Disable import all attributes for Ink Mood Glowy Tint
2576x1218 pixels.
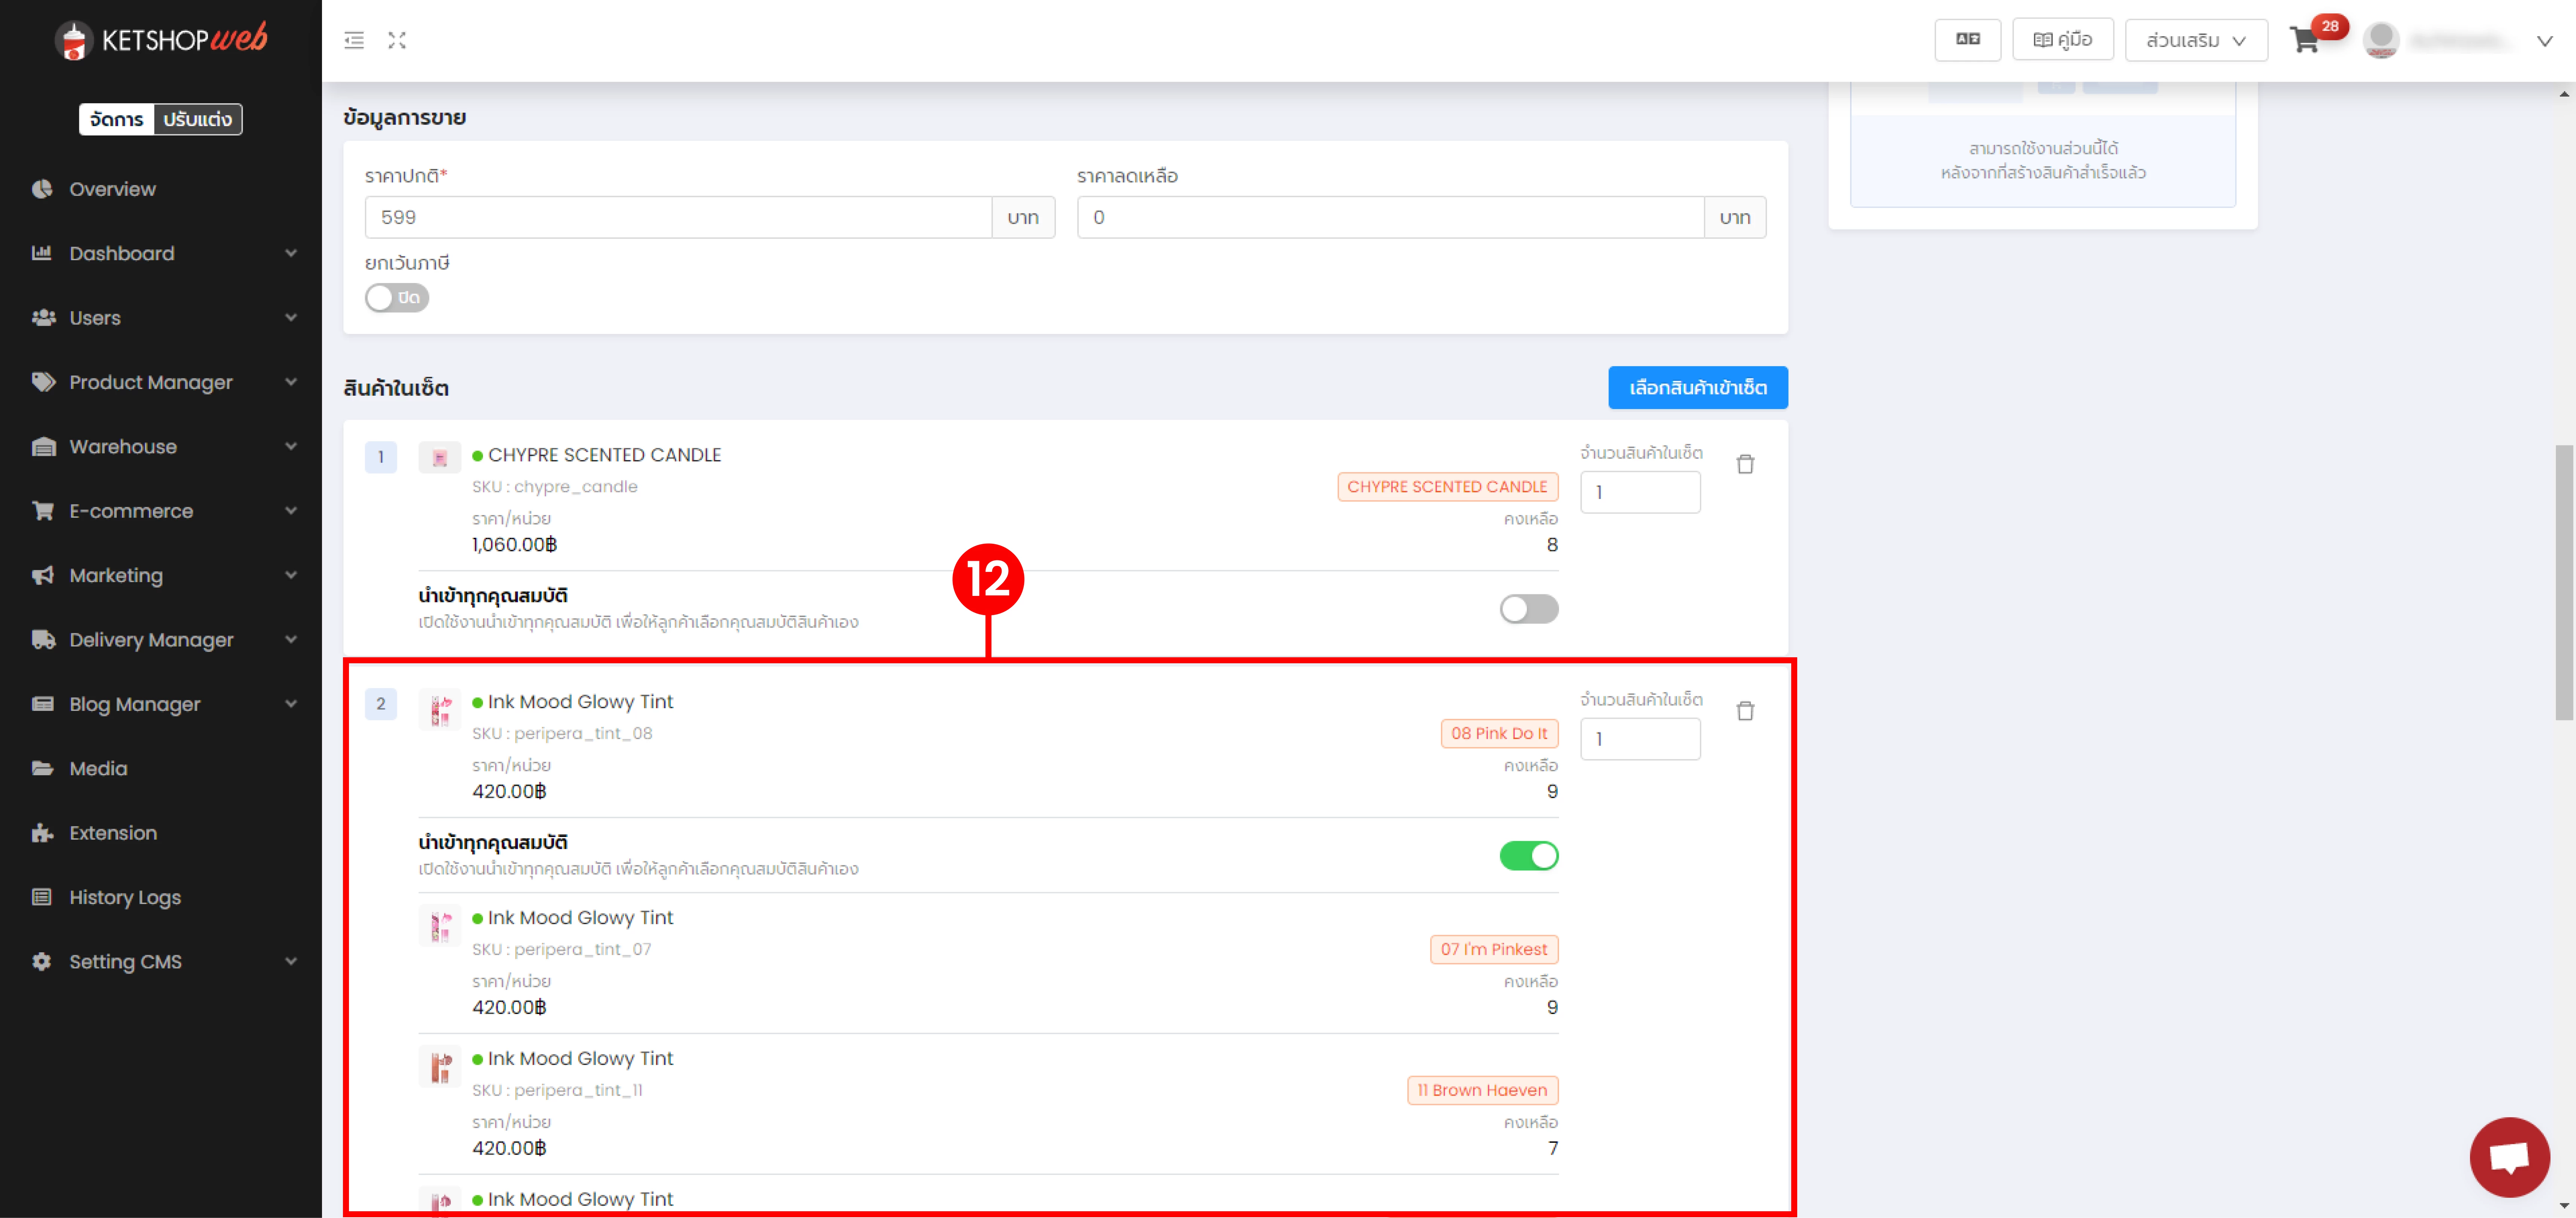[x=1529, y=856]
